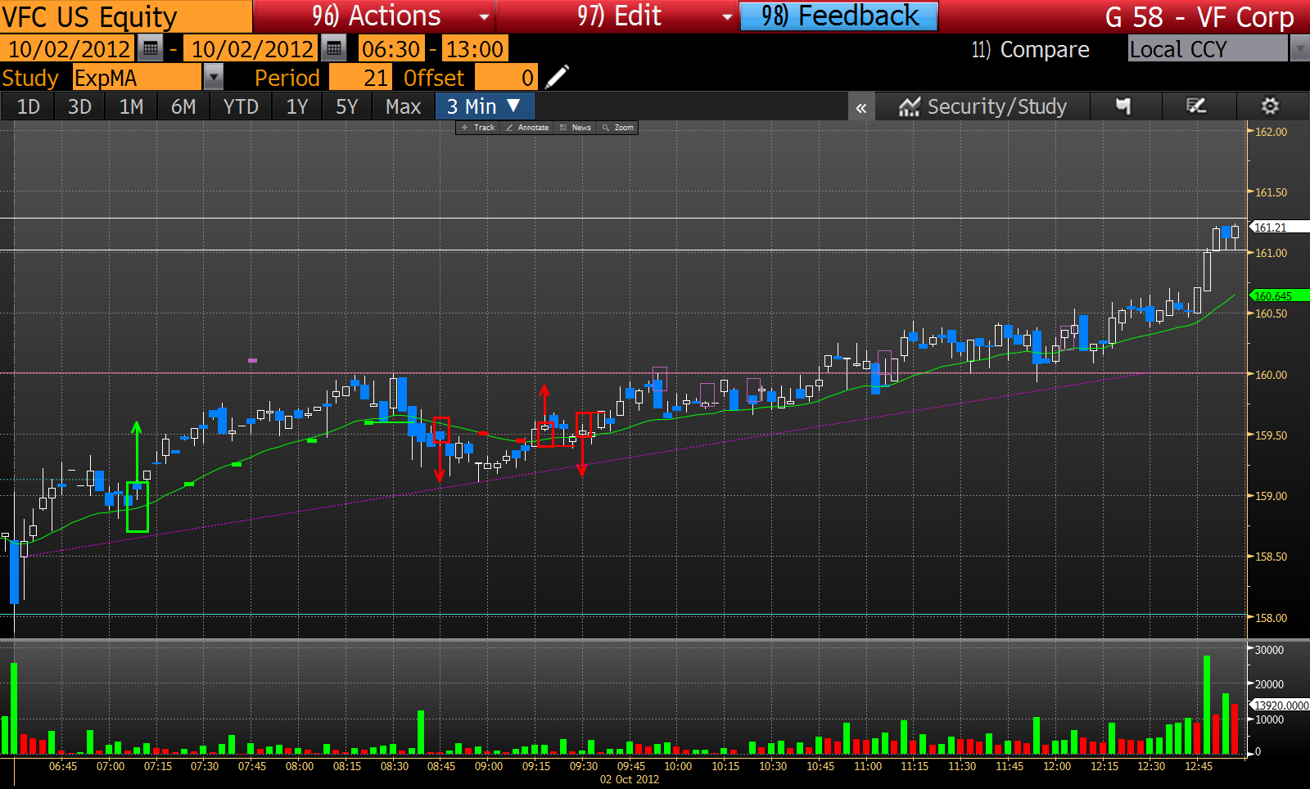Switch to the 1D range tab
1310x789 pixels.
(28, 106)
